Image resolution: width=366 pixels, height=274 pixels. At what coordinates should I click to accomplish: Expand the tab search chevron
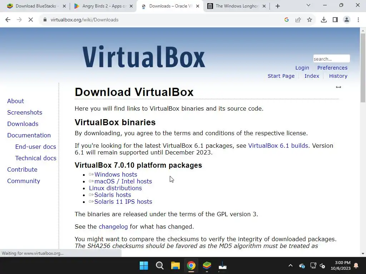click(x=308, y=5)
